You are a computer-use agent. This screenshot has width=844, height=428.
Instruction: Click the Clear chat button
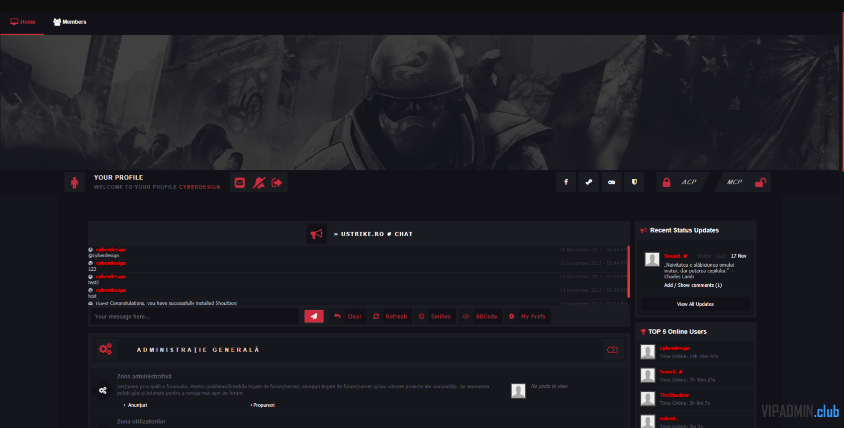tap(354, 316)
